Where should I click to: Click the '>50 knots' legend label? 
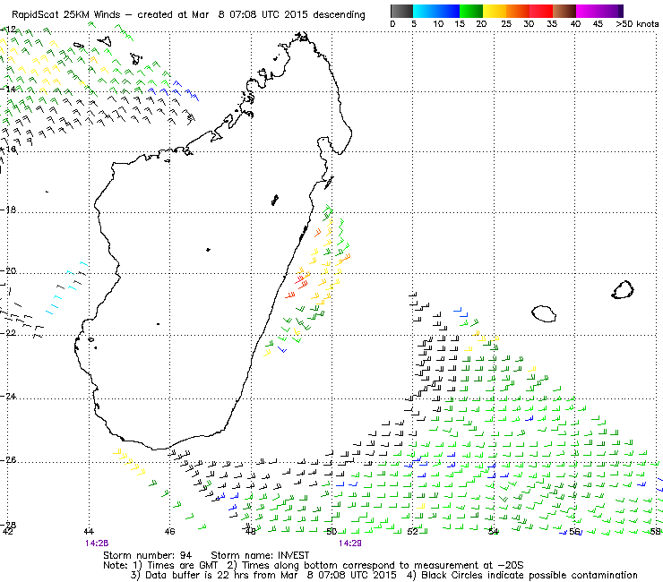(637, 23)
